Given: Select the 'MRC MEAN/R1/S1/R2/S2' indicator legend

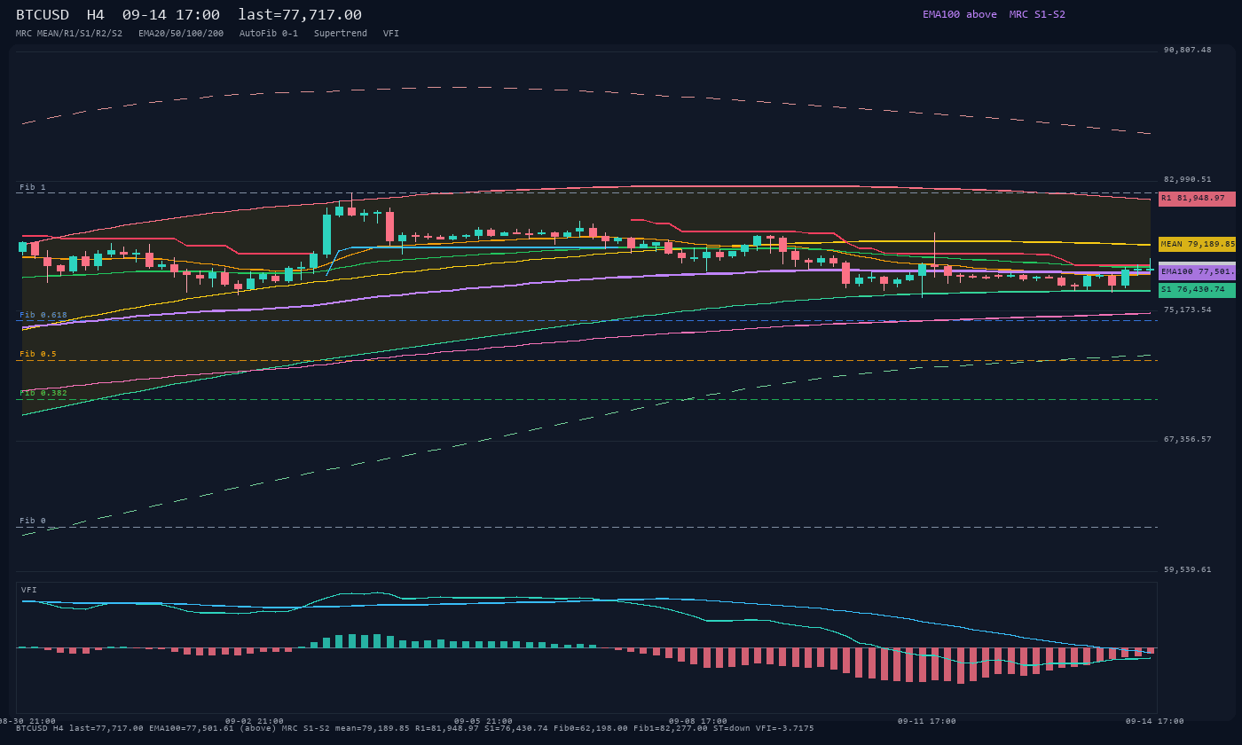Looking at the screenshot, I should coord(69,34).
